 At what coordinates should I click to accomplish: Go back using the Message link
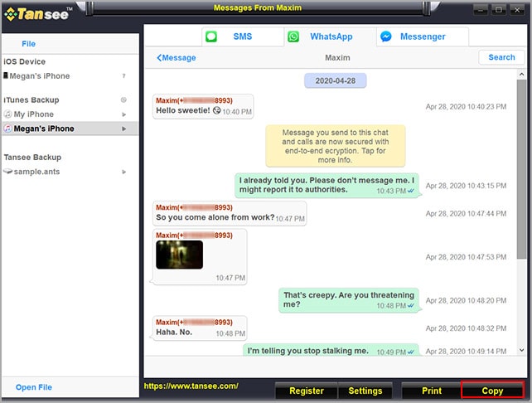click(x=177, y=58)
